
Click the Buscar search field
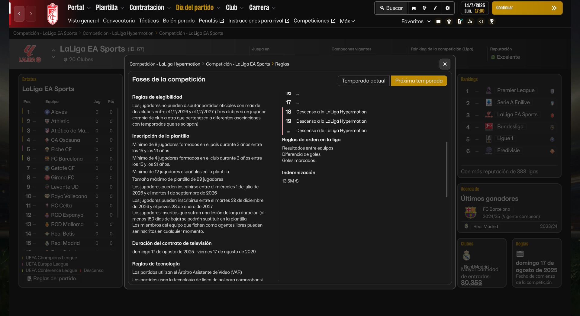click(x=391, y=8)
